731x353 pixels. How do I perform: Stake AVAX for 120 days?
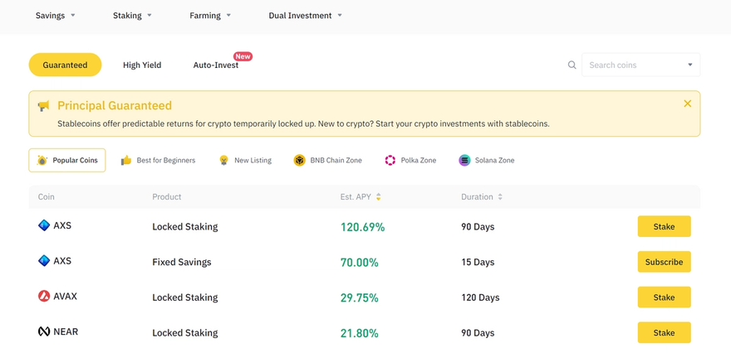[664, 297]
